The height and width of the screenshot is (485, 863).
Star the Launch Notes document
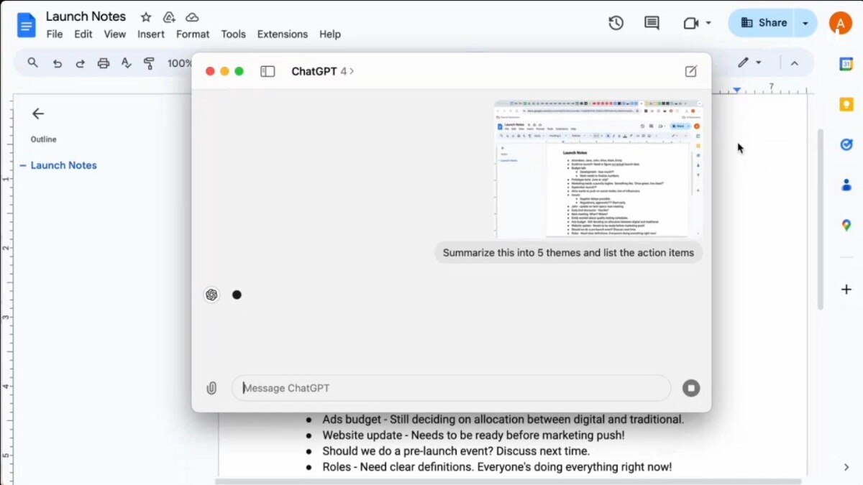coord(146,17)
